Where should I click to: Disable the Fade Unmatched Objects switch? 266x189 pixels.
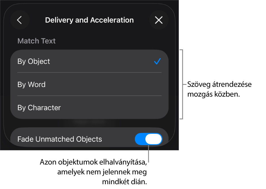148,139
